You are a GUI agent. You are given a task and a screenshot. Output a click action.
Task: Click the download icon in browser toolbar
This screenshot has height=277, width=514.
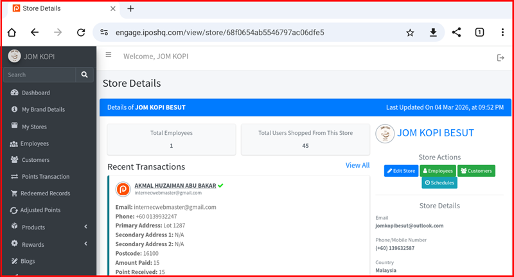(x=433, y=32)
